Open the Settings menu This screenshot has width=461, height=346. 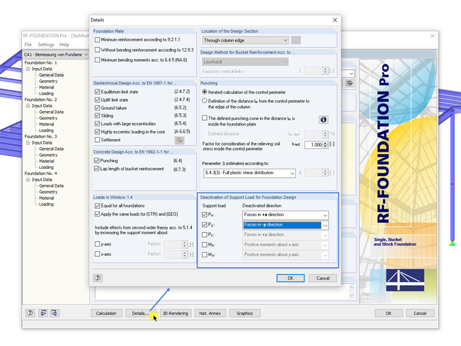(46, 44)
